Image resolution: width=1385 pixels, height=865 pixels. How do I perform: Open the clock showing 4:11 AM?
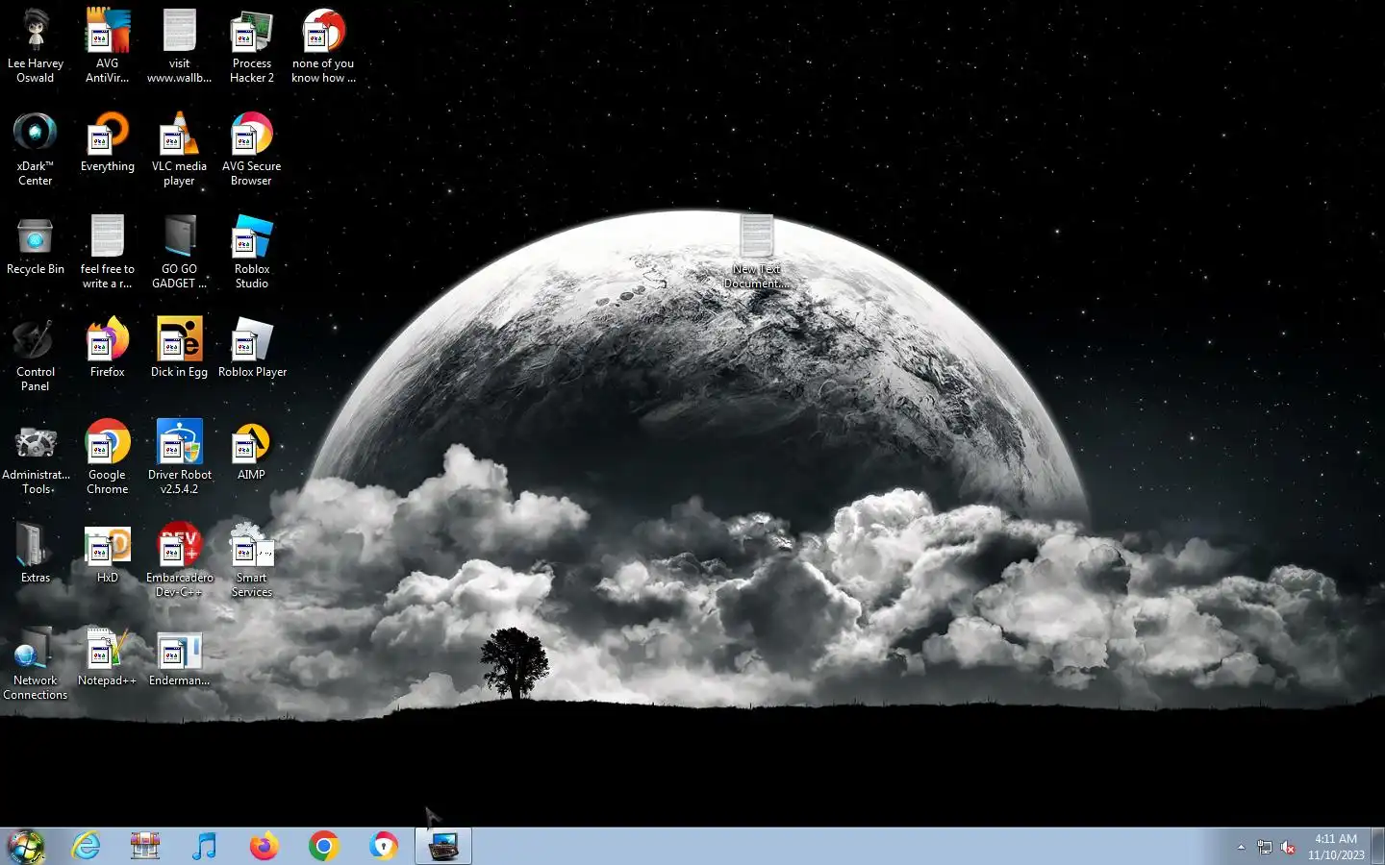(x=1335, y=847)
